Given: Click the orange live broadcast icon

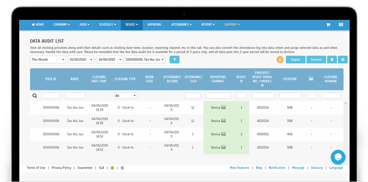Looking at the screenshot, I should click(280, 60).
